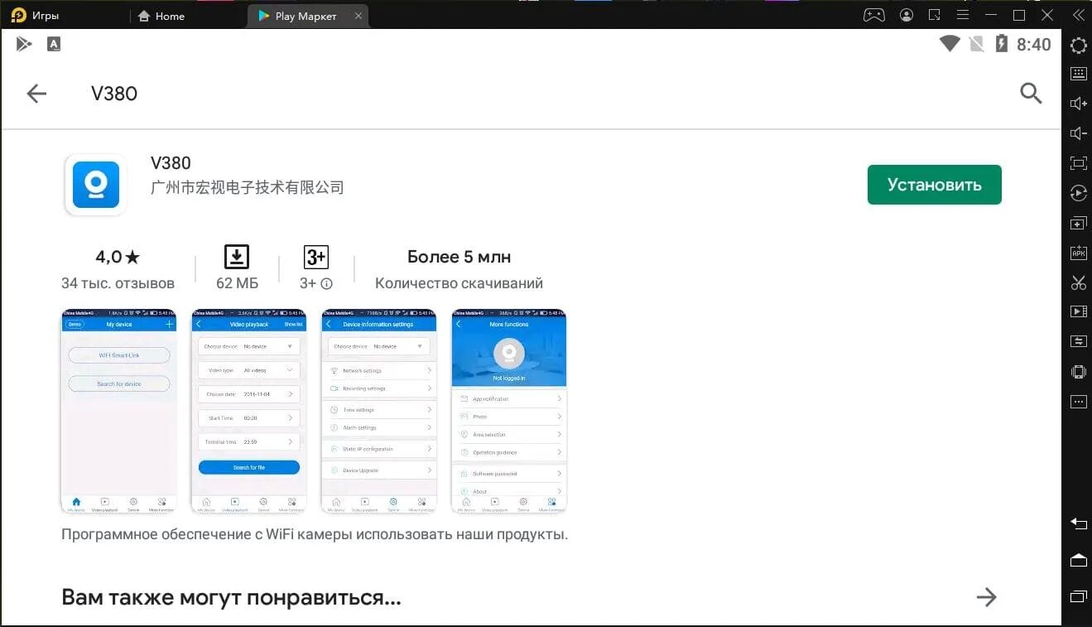
Task: Click the app description about WiFi камеры
Action: 315,534
